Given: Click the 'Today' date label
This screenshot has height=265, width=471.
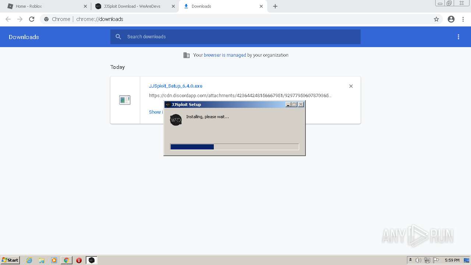Looking at the screenshot, I should click(118, 67).
